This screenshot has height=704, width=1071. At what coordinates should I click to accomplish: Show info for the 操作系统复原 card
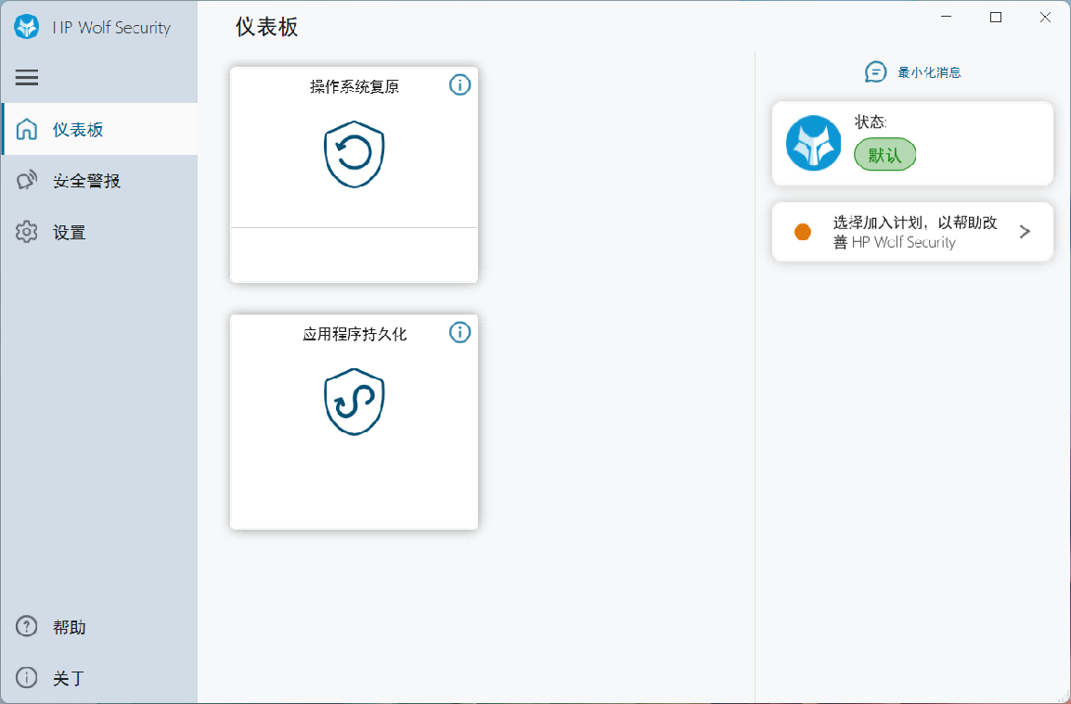click(459, 84)
